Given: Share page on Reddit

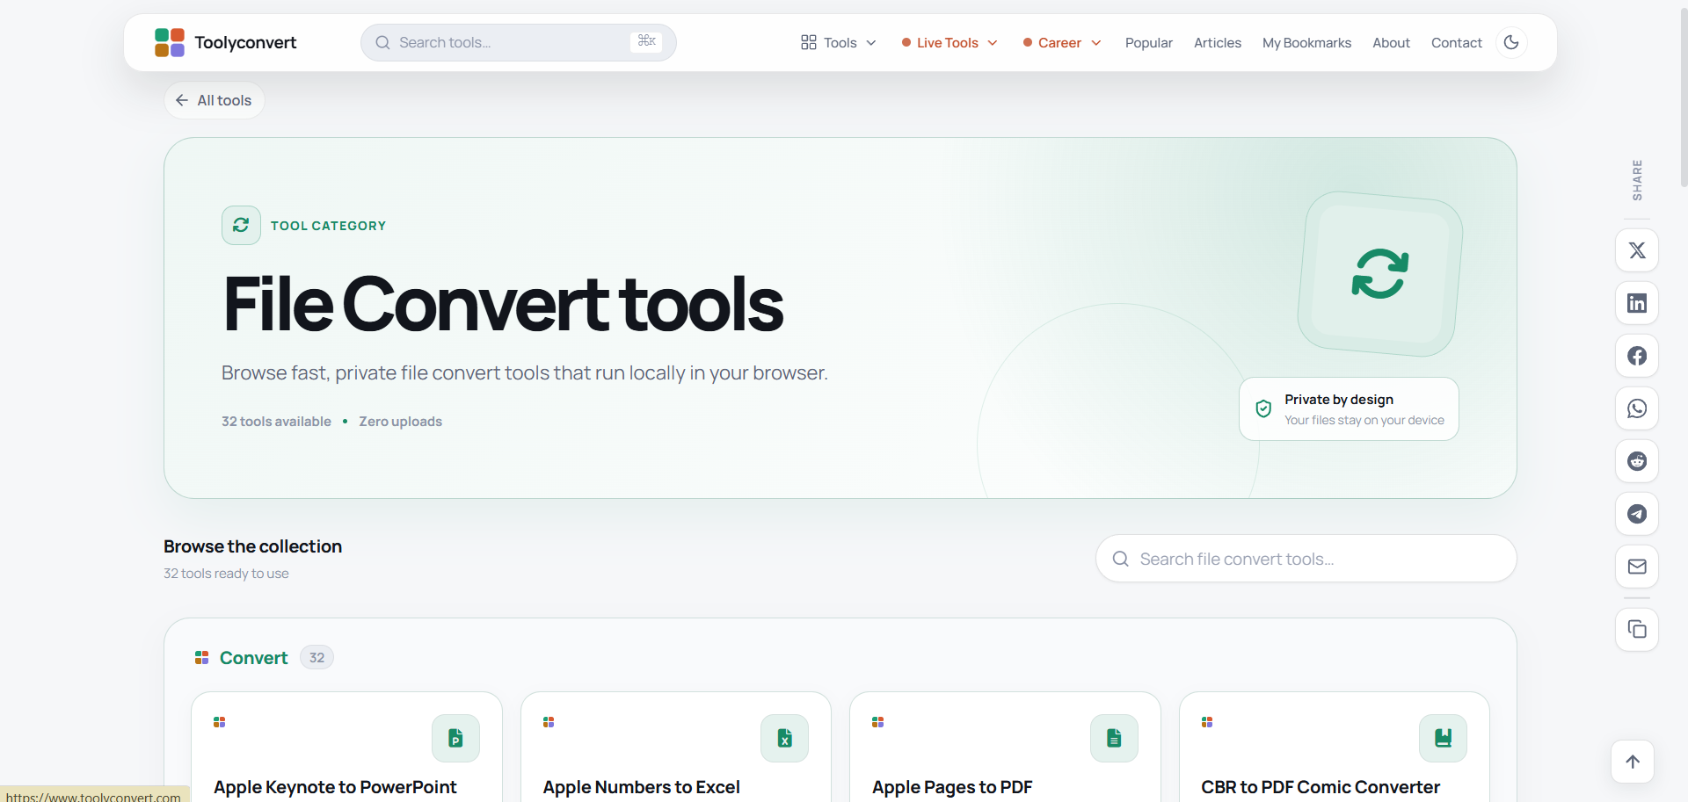Looking at the screenshot, I should [x=1637, y=461].
